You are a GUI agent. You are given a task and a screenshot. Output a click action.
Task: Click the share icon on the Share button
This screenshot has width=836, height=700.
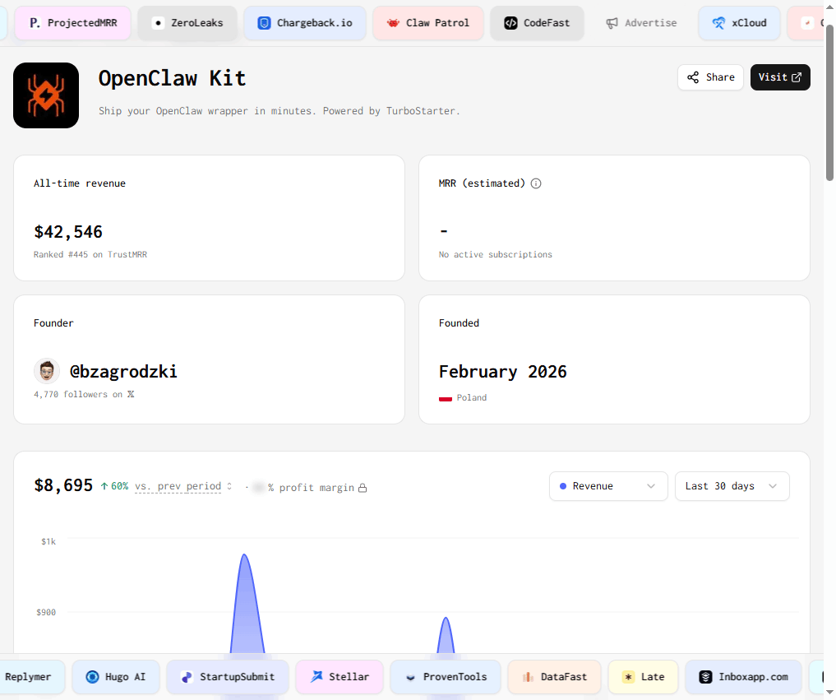tap(693, 76)
